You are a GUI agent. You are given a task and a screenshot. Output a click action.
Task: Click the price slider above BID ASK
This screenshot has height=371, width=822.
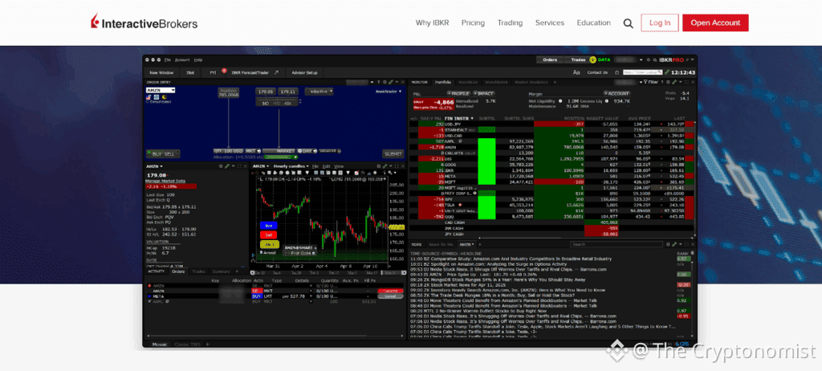(276, 98)
